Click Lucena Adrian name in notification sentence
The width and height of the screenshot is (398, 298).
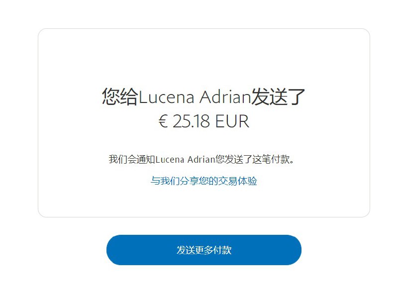(x=185, y=160)
